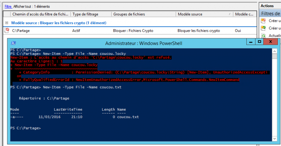Click Modèle source column header
Image resolution: width=281 pixels, height=146 pixels.
tap(204, 14)
